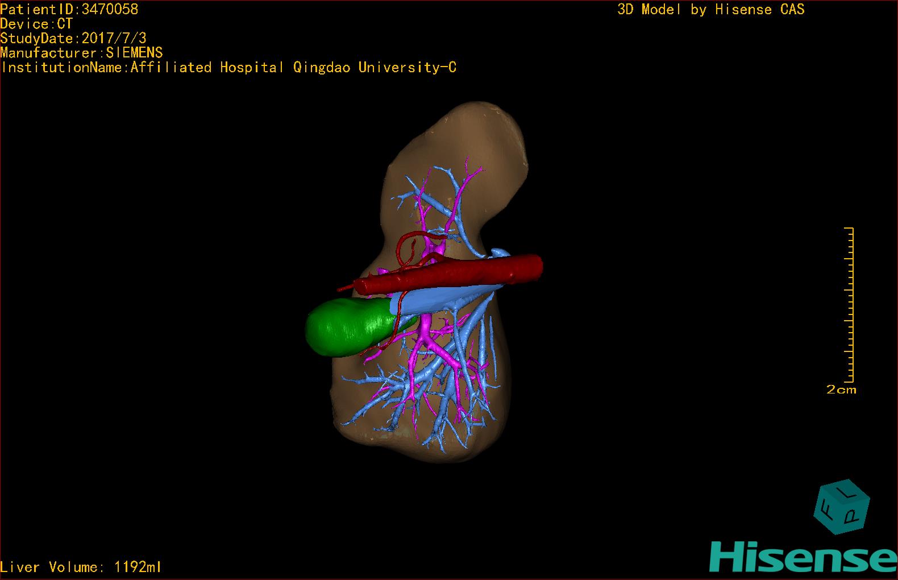The image size is (898, 580).
Task: Click the "3D Model by Hisense CAS" label
Action: [711, 10]
